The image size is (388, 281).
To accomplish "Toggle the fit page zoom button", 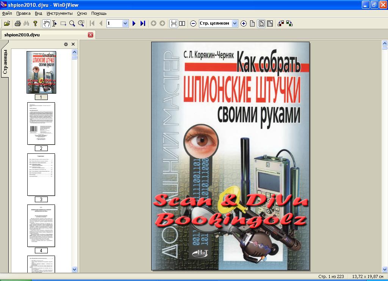I will tap(261, 23).
